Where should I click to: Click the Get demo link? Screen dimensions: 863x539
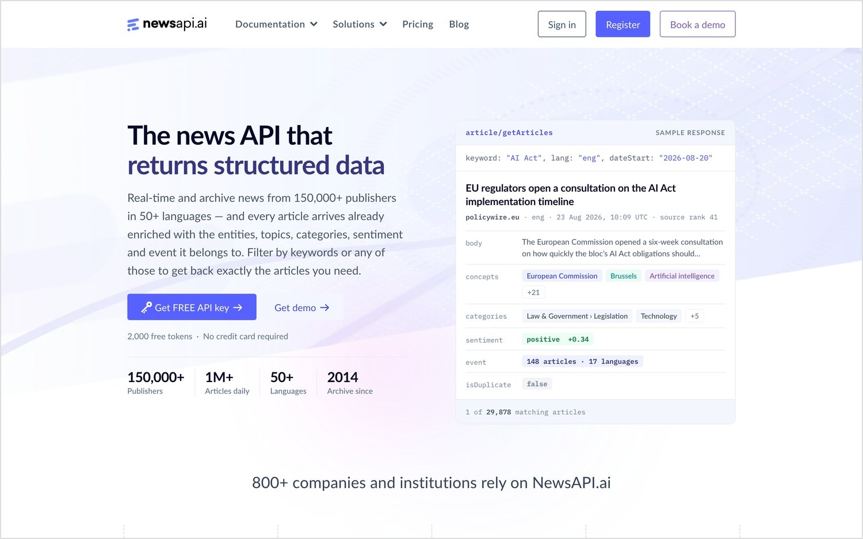tap(301, 307)
